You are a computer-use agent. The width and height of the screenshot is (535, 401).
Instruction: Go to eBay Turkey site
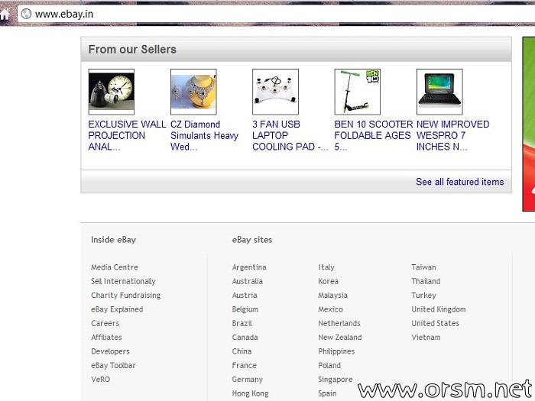(423, 296)
